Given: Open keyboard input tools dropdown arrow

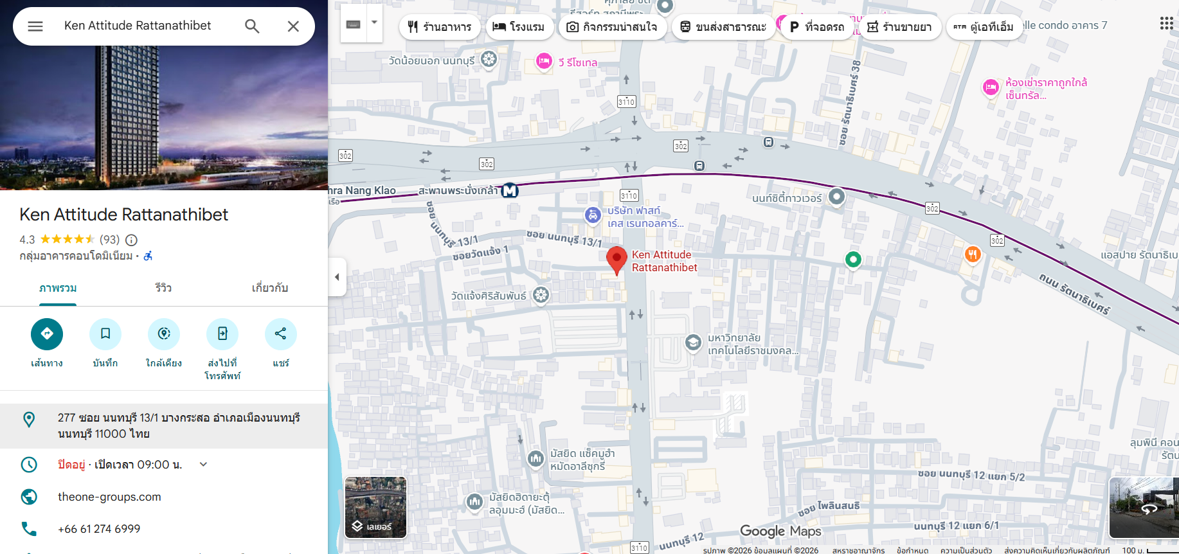Looking at the screenshot, I should pos(374,23).
